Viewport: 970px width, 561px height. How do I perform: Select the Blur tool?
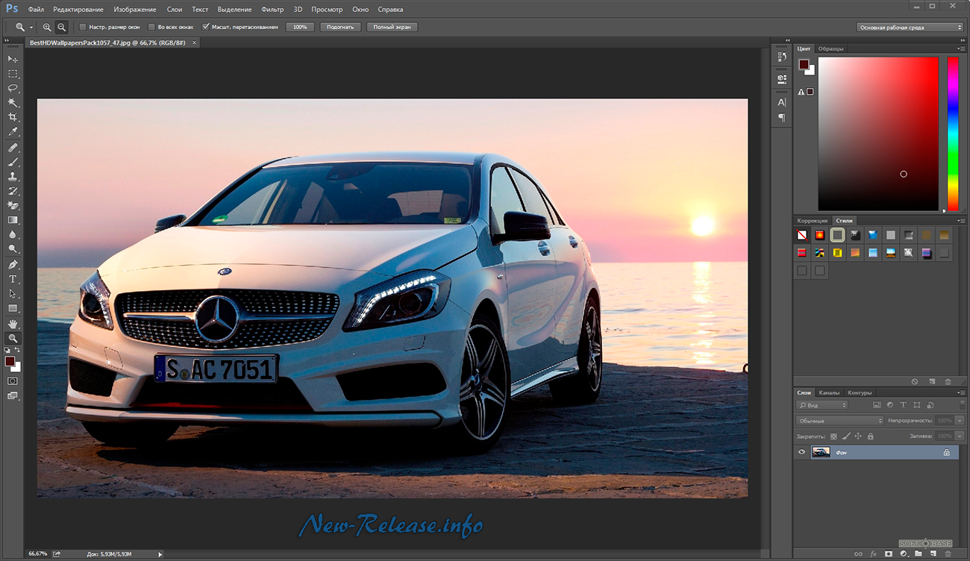pyautogui.click(x=13, y=235)
